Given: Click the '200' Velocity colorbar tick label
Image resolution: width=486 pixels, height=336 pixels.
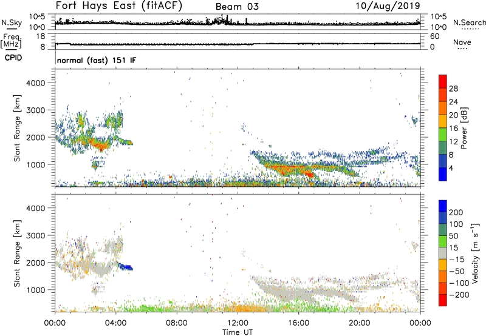Looking at the screenshot, I should (456, 212).
